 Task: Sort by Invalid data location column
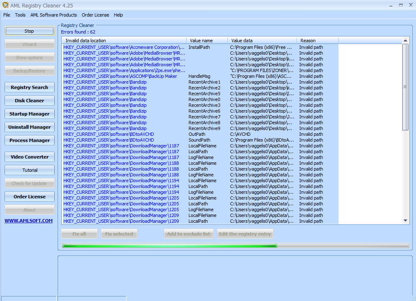[x=124, y=41]
